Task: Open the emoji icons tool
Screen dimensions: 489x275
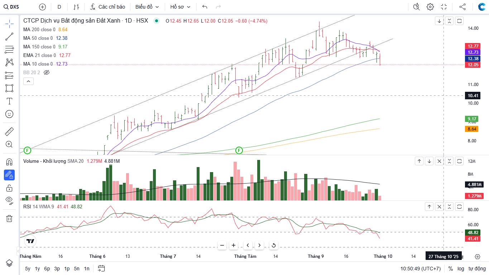Action: pos(9,114)
